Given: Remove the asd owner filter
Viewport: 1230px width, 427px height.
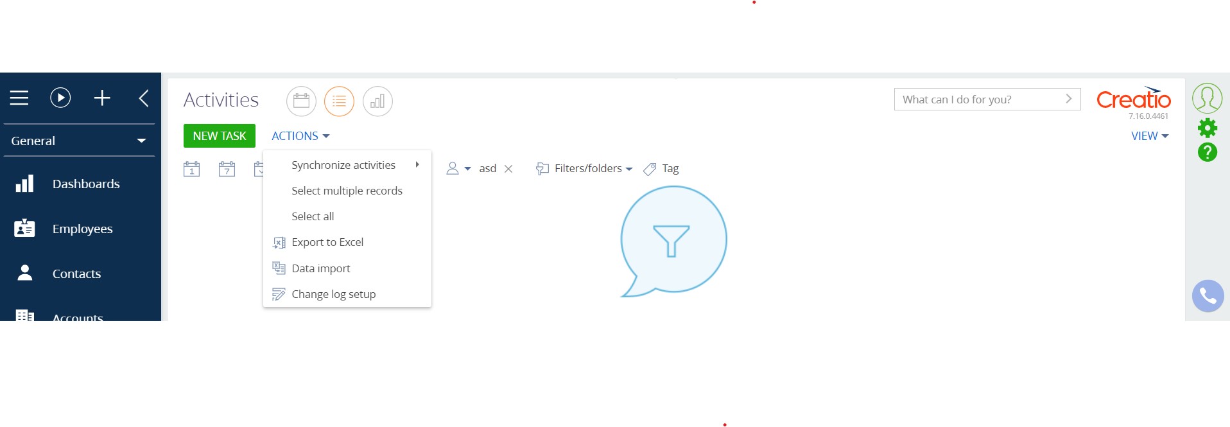Looking at the screenshot, I should [508, 169].
